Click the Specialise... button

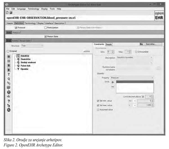pos(151,44)
